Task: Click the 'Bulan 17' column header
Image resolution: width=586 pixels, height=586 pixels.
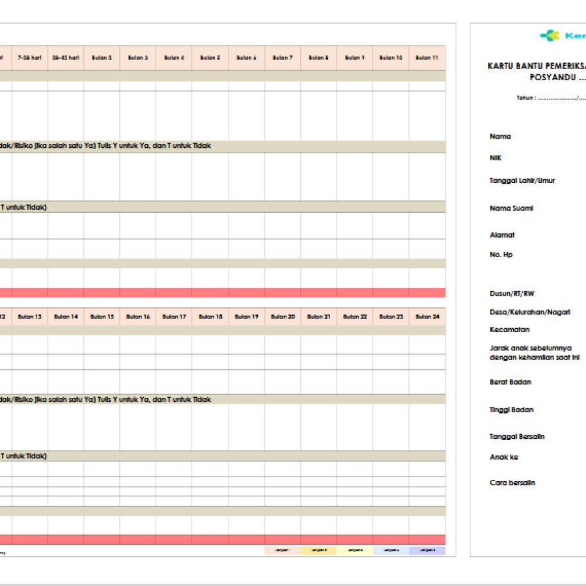Action: 174,316
